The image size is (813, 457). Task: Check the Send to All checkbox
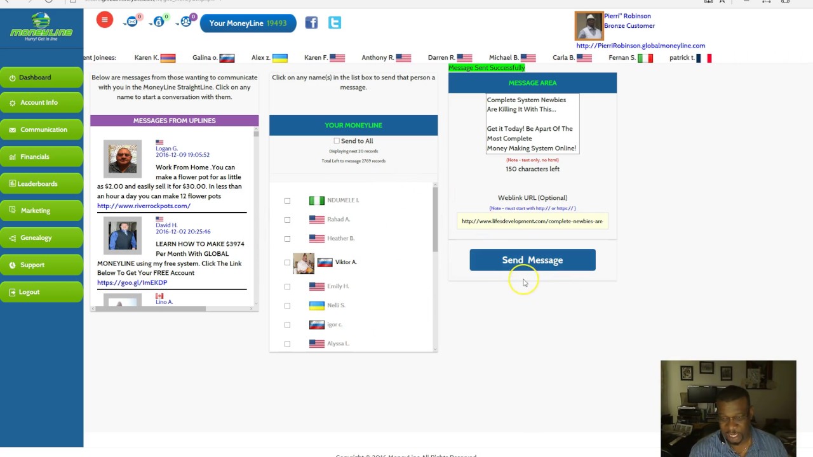[x=337, y=141]
